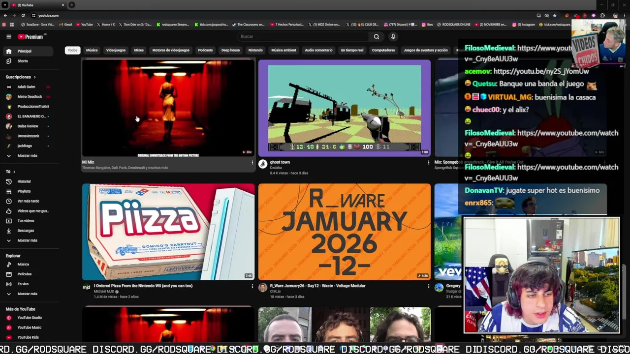
Task: Open the YouTube hamburger guide menu
Action: pyautogui.click(x=9, y=36)
